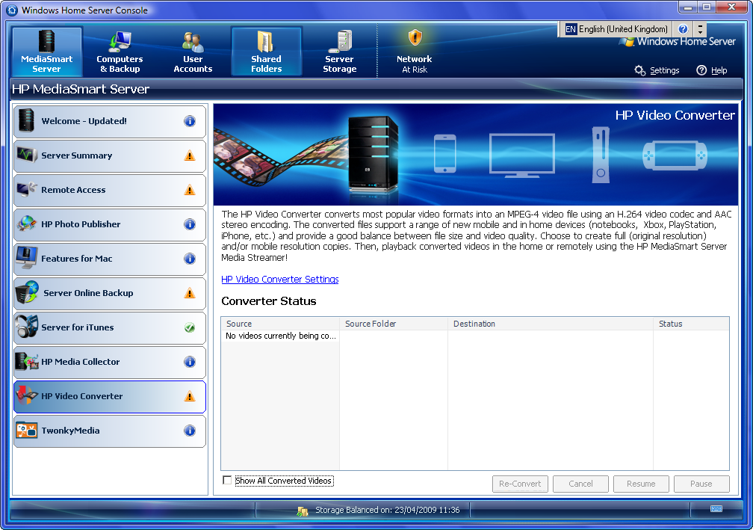The width and height of the screenshot is (753, 530).
Task: Click HP Media Collector info icon
Action: (190, 362)
